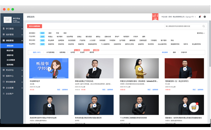211x130 pixels.
Task: Open the floating shopping cart
Action: [x=194, y=107]
